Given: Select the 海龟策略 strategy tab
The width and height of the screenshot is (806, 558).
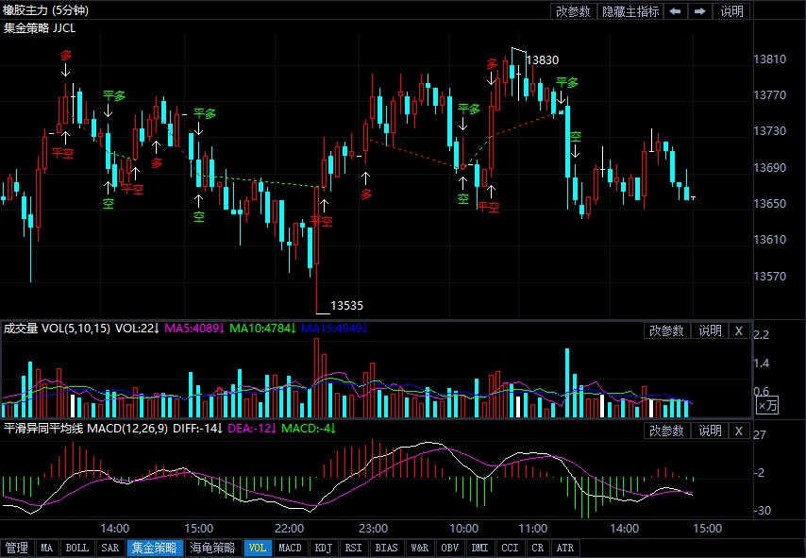Looking at the screenshot, I should pyautogui.click(x=212, y=548).
